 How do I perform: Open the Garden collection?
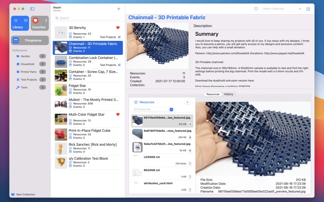tap(31, 56)
